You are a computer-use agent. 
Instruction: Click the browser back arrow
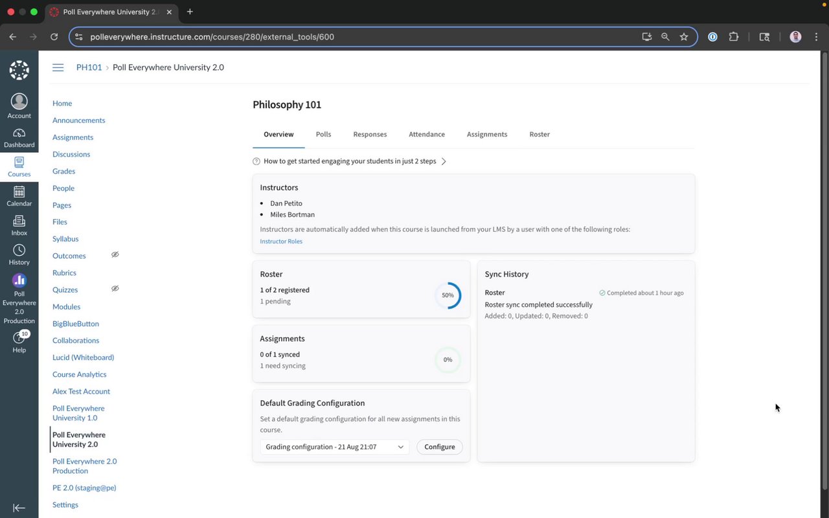tap(12, 37)
